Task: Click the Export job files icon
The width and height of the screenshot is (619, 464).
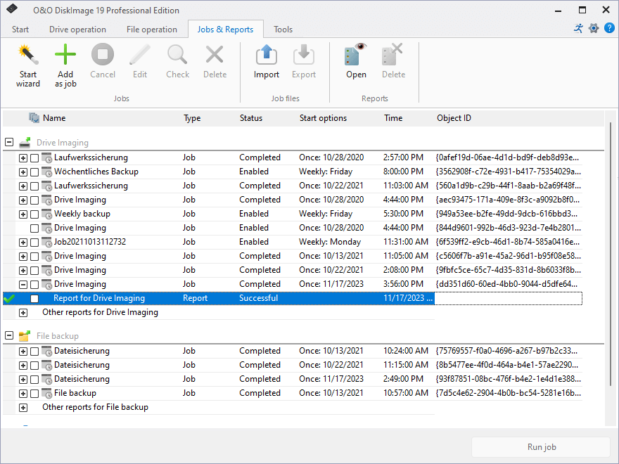Action: pos(303,60)
